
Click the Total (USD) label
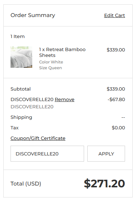(x=26, y=184)
